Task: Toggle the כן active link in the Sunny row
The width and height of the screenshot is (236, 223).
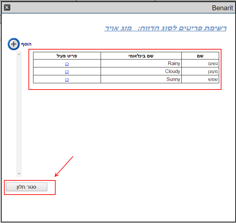Action: point(67,79)
